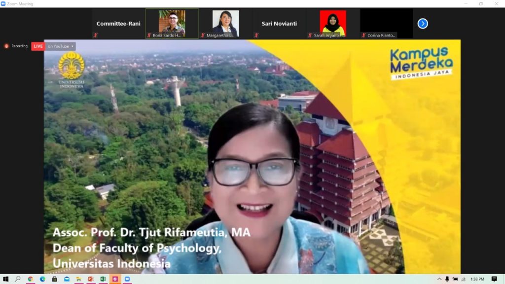Click the Zoom Meeting title bar icon
Viewport: 505px width, 284px height.
click(3, 4)
